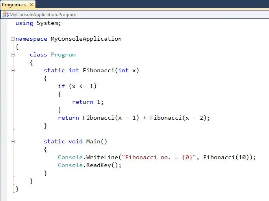Viewport: 269px width, 201px height.
Task: Collapse the class Program block
Action: tap(13, 54)
